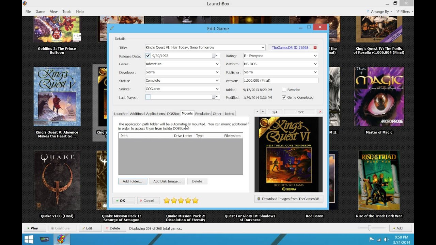Click the King's Quest VI box art image

(x=289, y=154)
